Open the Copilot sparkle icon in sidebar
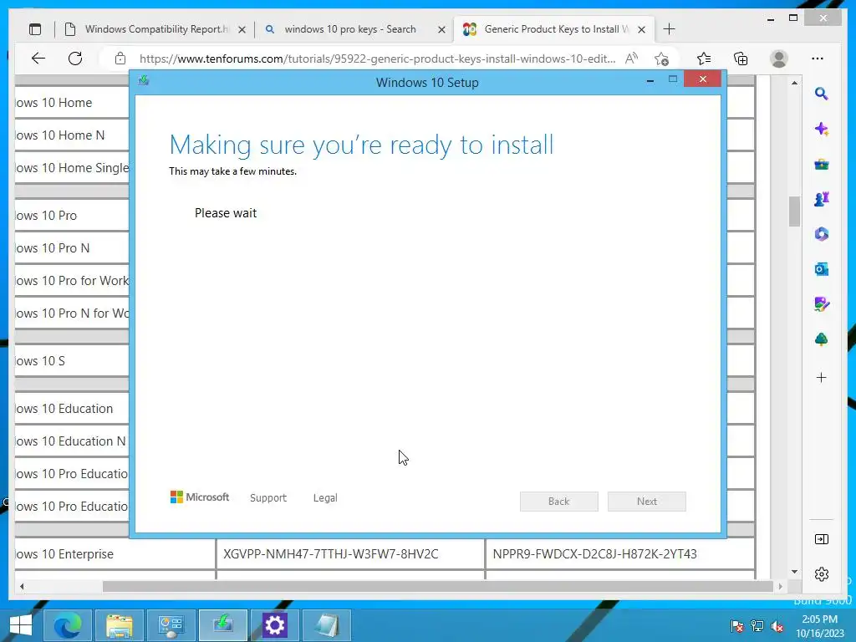Viewport: 856px width, 642px height. click(x=822, y=130)
